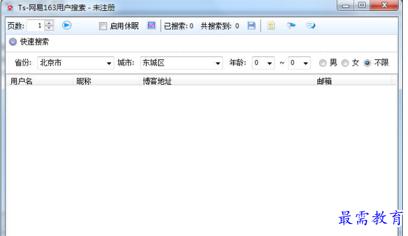This screenshot has width=408, height=236.
Task: Click the 页数 number input field
Action: coord(36,25)
